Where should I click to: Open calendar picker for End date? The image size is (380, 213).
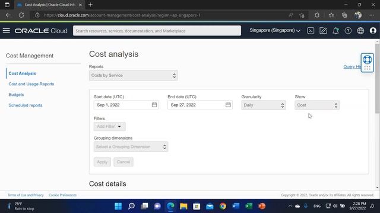tap(228, 105)
